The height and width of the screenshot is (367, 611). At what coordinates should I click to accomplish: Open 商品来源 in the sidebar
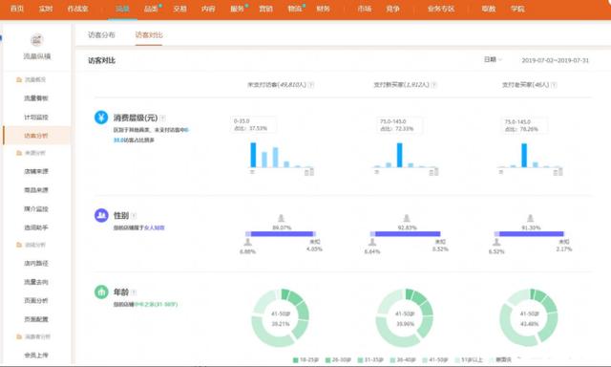coord(36,190)
